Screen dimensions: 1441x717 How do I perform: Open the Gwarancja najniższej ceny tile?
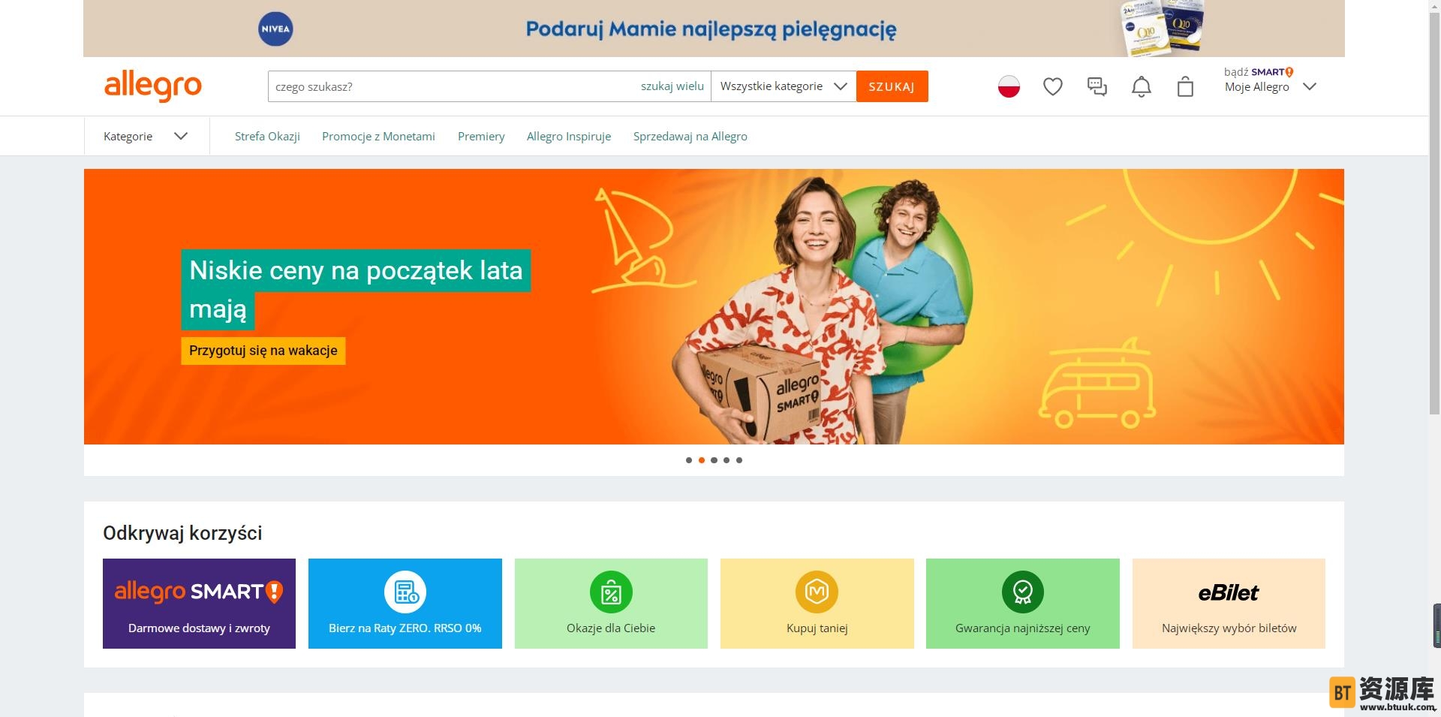pyautogui.click(x=1022, y=604)
